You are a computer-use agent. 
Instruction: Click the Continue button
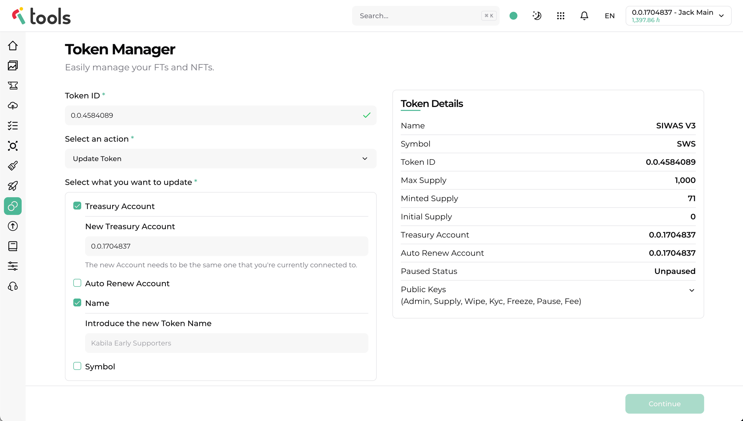[x=664, y=404]
